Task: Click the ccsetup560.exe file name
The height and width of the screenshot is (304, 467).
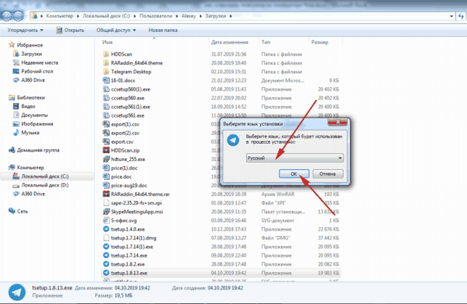Action: point(128,98)
